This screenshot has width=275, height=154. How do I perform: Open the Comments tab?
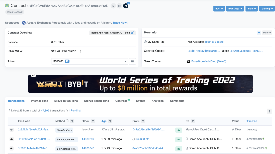177,101
